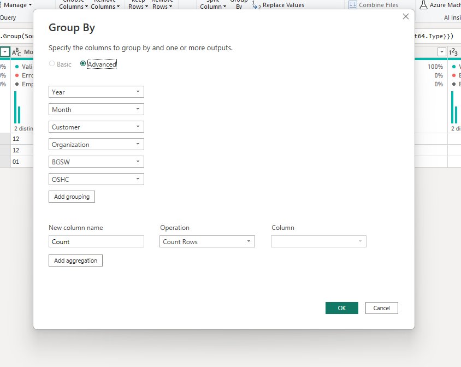Select first table cell with value 12
This screenshot has height=367, width=461.
click(x=22, y=139)
